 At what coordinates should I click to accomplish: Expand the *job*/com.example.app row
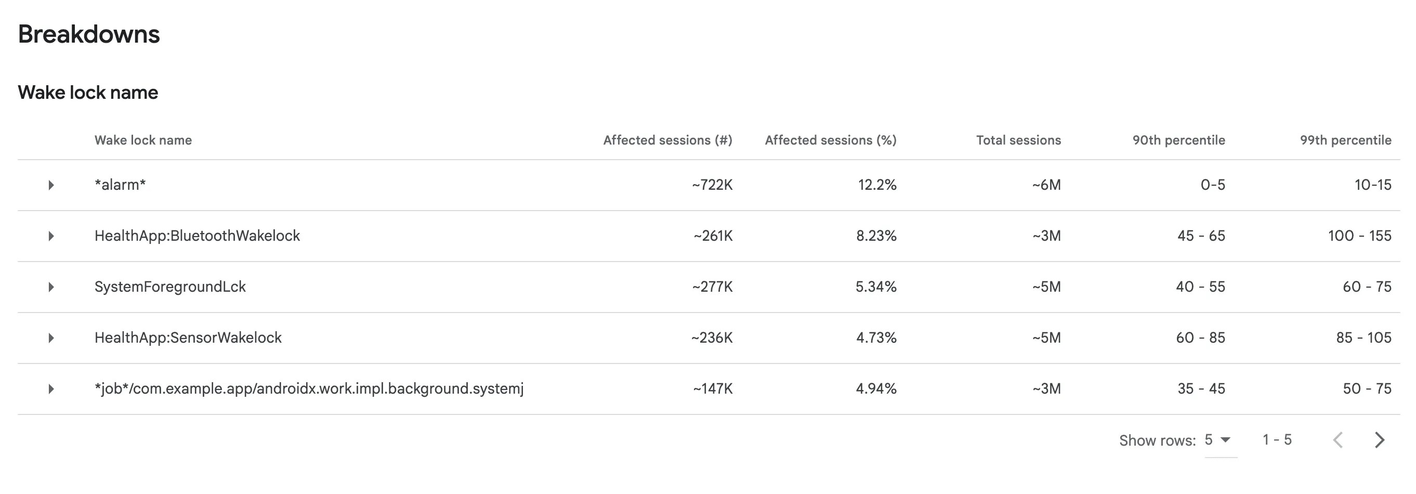point(51,389)
